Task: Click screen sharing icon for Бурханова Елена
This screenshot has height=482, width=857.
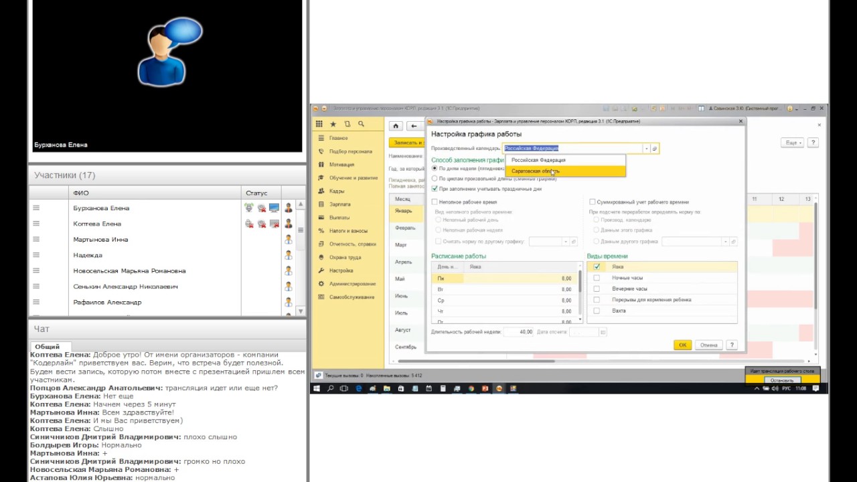Action: click(274, 208)
